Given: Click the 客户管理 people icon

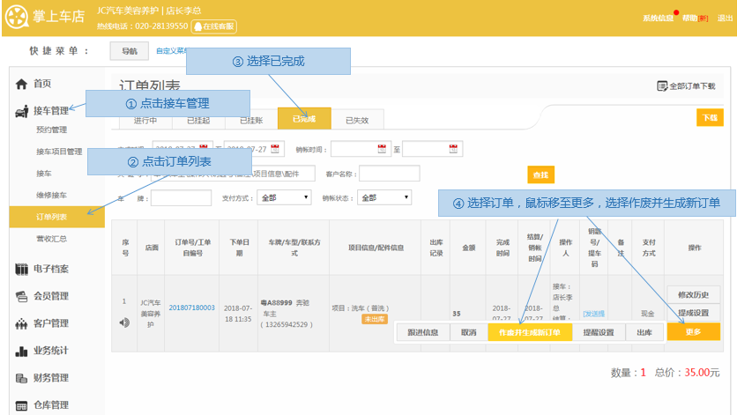Looking at the screenshot, I should [21, 323].
